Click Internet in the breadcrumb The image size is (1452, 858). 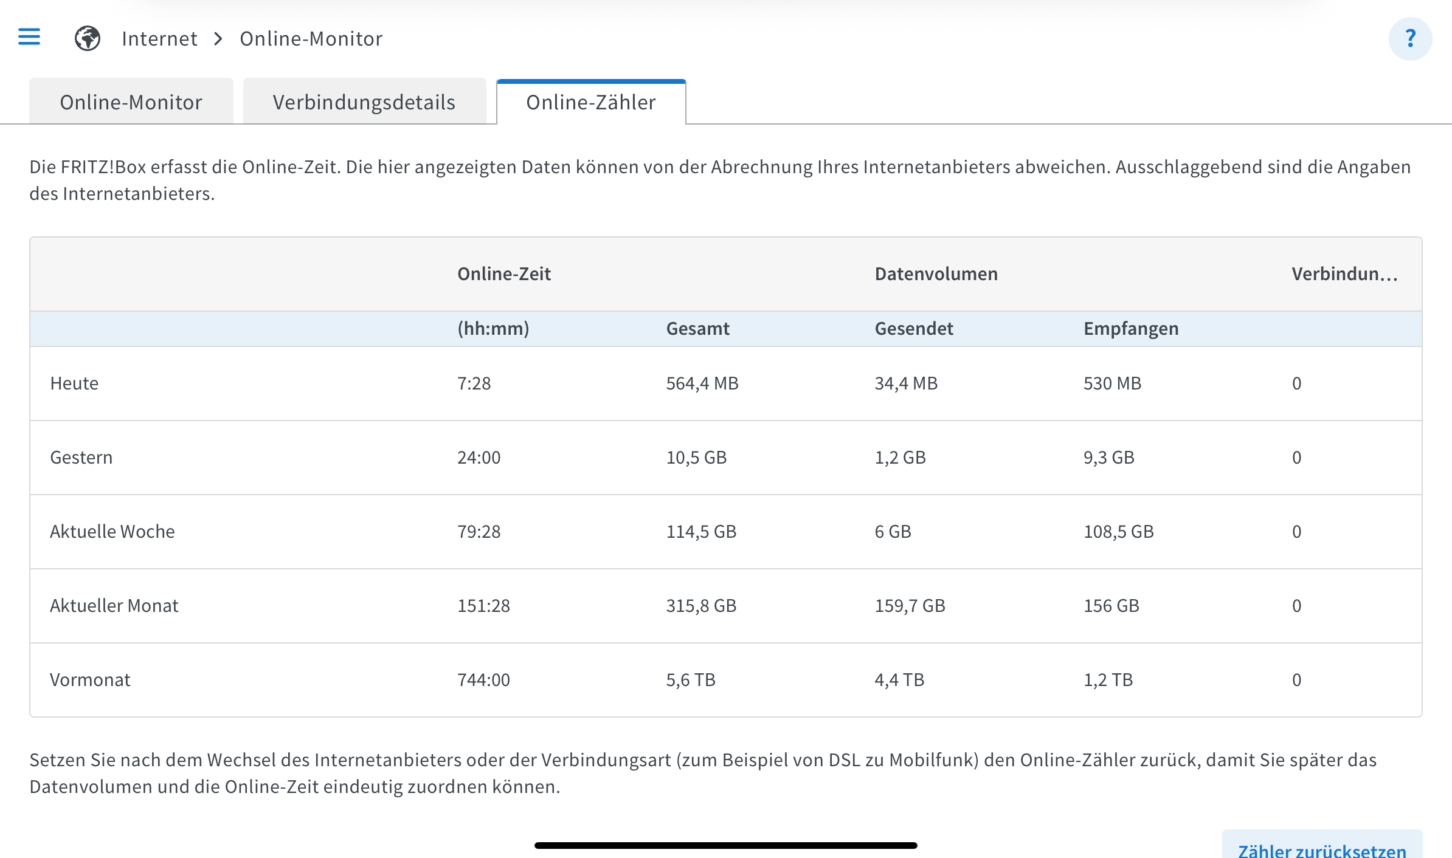159,39
